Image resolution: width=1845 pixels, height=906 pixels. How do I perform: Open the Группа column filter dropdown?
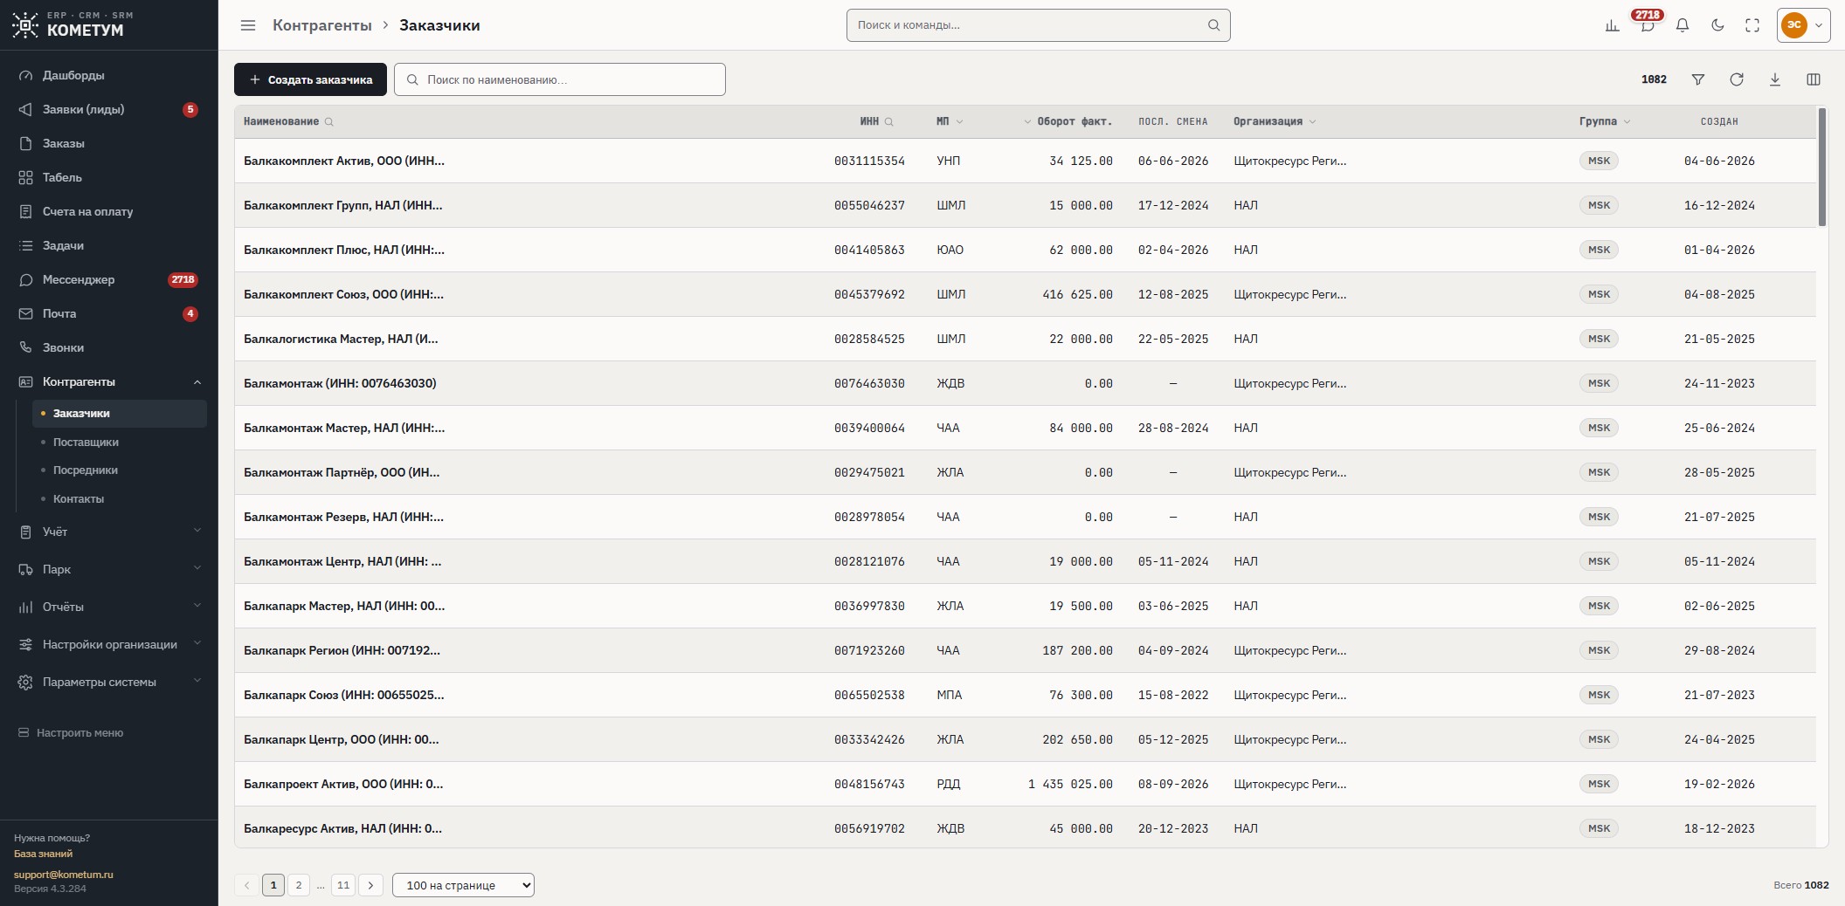tap(1627, 122)
